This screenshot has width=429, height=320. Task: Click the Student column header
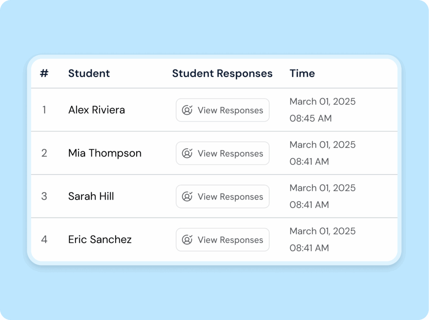tap(89, 73)
